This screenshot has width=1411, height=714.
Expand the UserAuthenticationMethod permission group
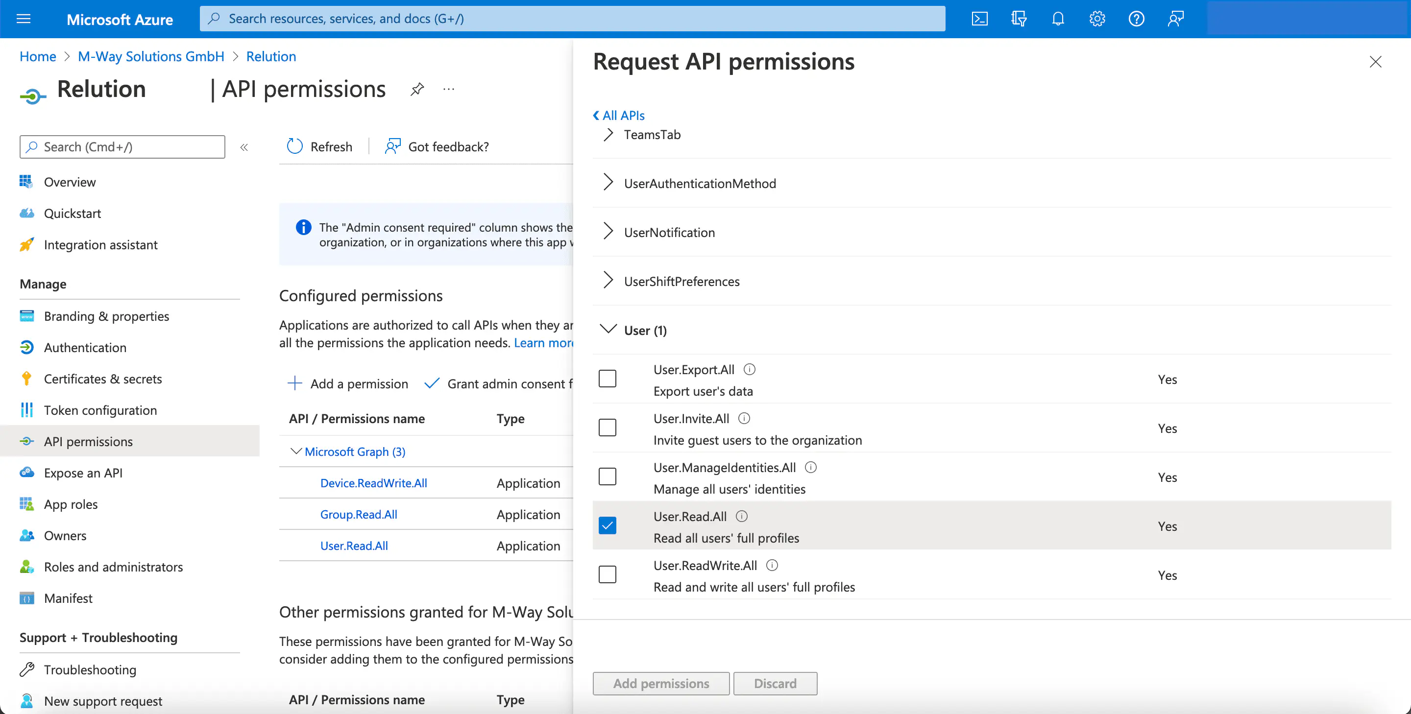[x=608, y=183]
